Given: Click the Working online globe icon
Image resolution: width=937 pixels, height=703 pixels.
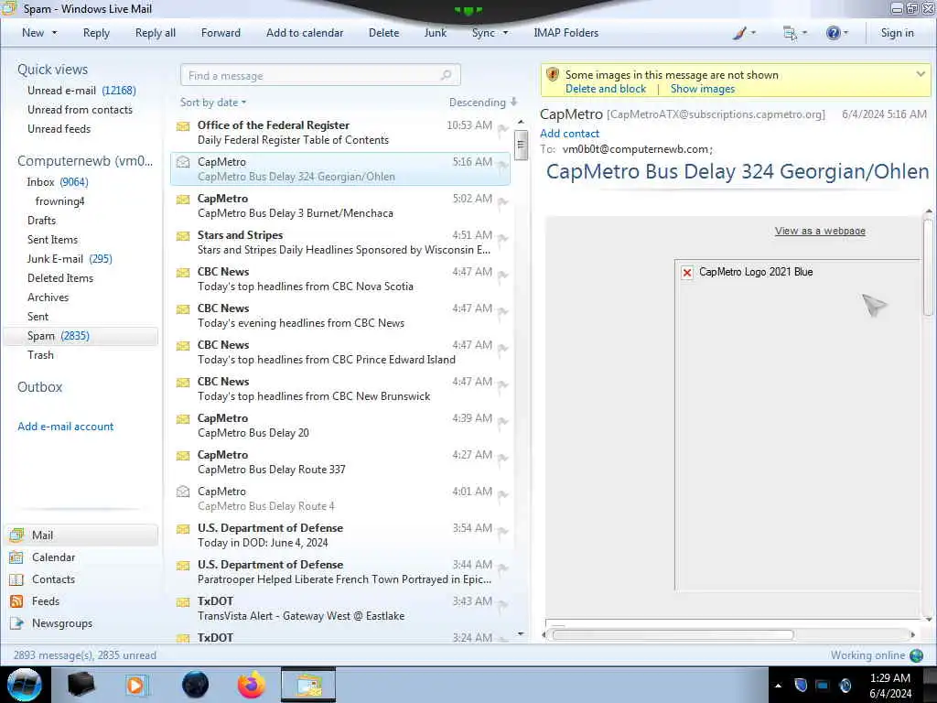Looking at the screenshot, I should (916, 655).
